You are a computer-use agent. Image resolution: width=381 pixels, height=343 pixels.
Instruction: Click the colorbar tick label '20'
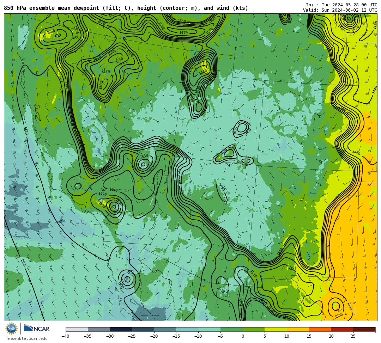pos(331,336)
